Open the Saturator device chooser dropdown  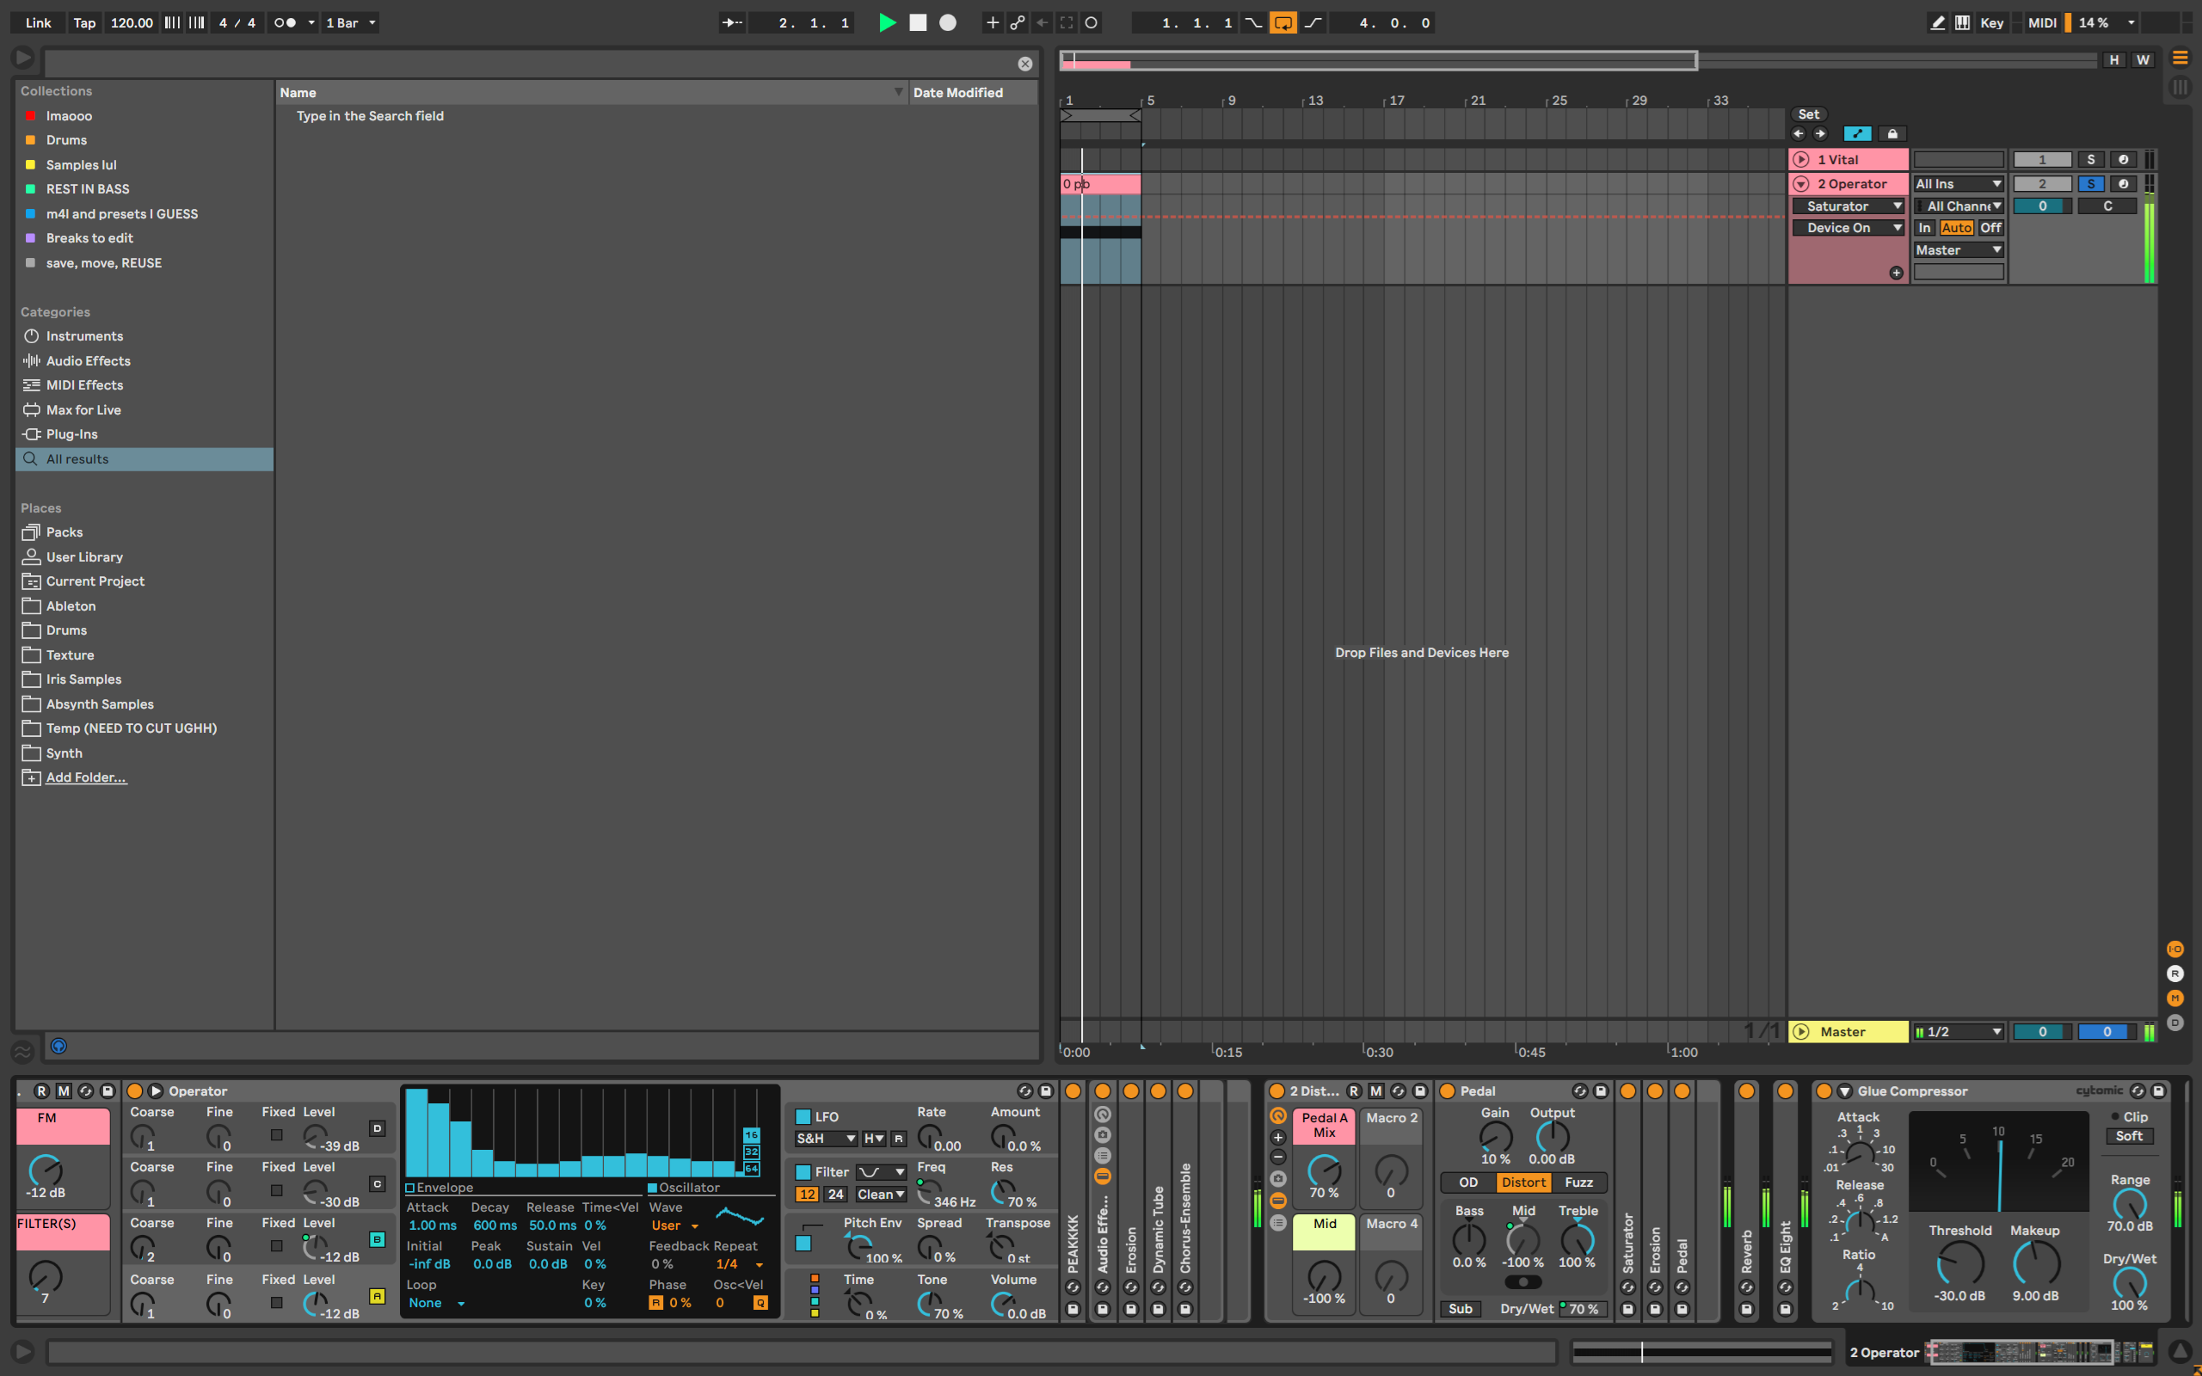tap(1847, 206)
